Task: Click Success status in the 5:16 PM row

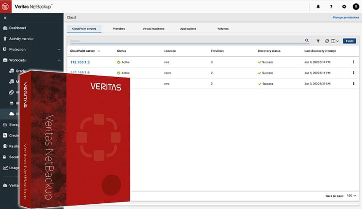Action: coord(265,73)
